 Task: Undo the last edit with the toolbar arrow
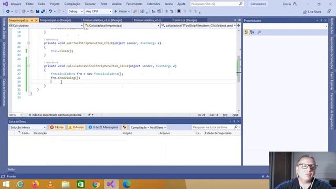tap(50, 12)
